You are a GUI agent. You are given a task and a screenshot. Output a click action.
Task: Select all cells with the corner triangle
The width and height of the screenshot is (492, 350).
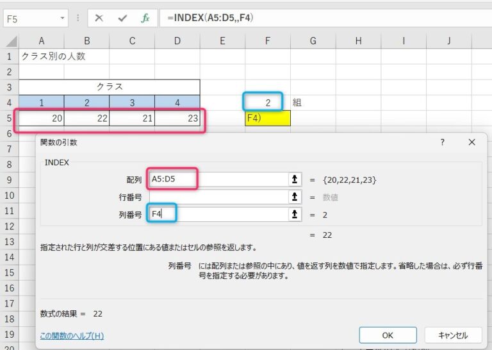11,41
